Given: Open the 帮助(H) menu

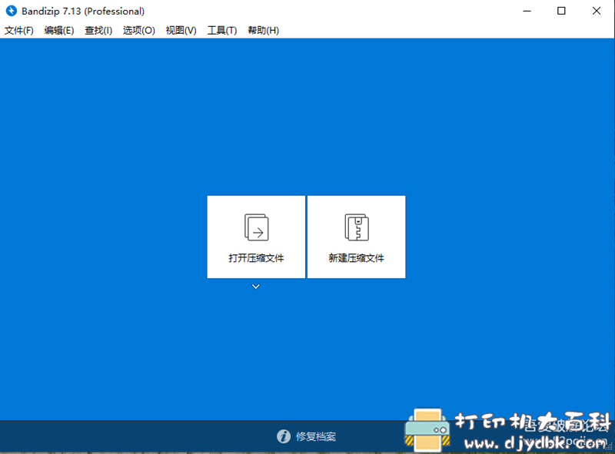Looking at the screenshot, I should pyautogui.click(x=263, y=30).
